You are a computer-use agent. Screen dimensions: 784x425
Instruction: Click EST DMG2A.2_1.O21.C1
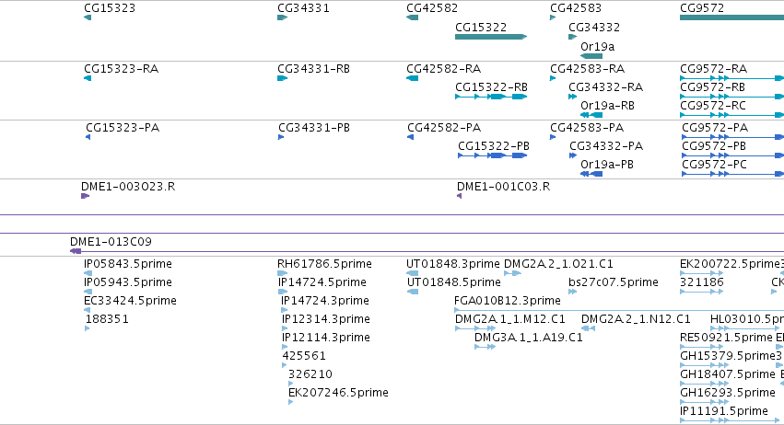(x=558, y=264)
